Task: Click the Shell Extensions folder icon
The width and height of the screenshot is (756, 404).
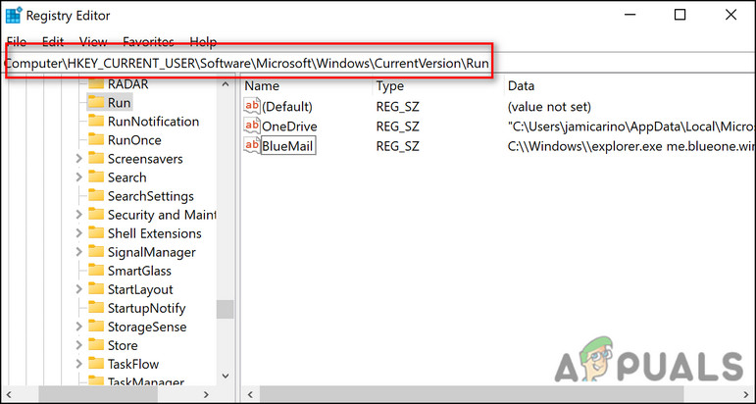Action: click(96, 233)
